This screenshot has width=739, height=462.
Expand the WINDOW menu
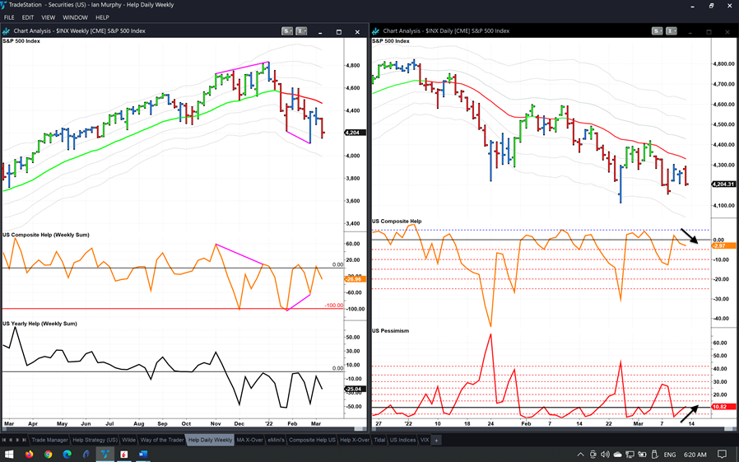point(75,17)
